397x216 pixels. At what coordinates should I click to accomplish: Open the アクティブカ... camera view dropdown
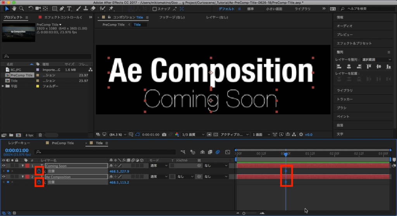click(235, 134)
